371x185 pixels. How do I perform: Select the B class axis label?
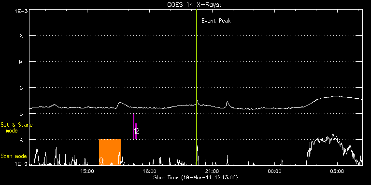(x=21, y=114)
